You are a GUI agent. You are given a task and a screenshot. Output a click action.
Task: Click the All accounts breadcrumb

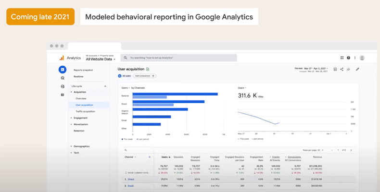point(91,56)
